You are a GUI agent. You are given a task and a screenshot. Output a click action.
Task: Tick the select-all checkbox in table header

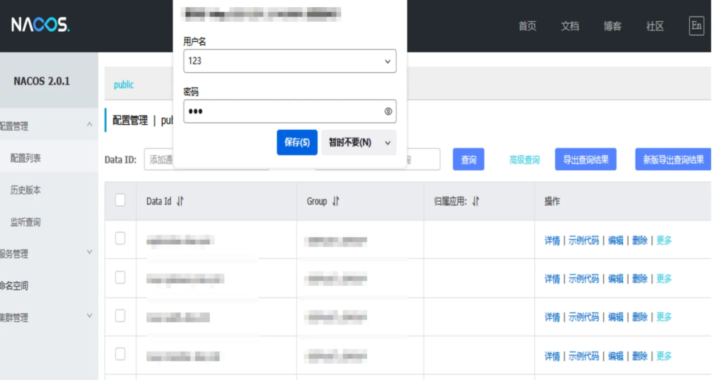point(120,200)
